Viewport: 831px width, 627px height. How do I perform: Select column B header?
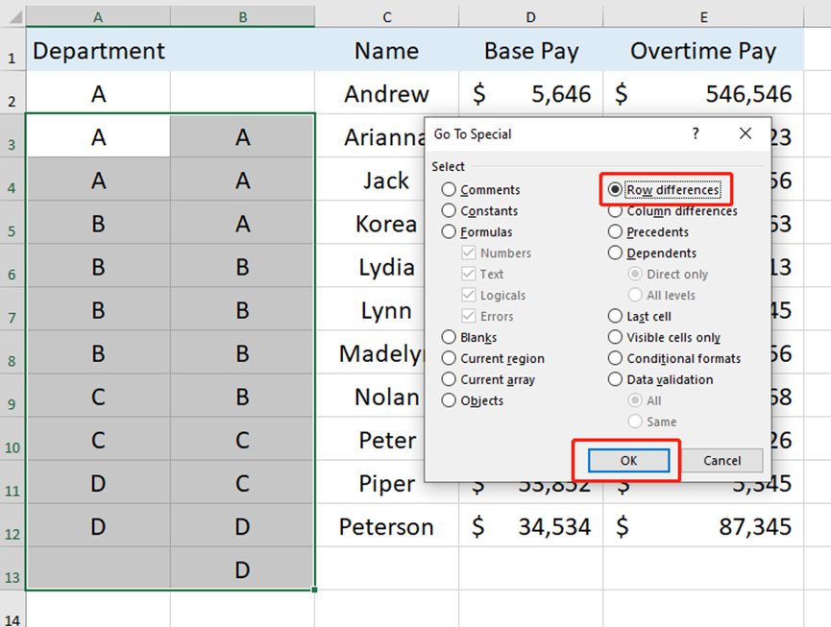(243, 17)
